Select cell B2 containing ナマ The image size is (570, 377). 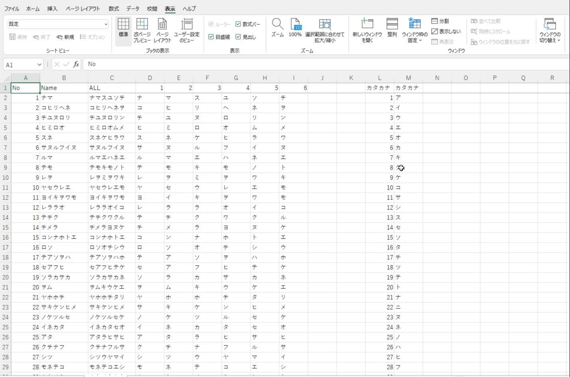[x=64, y=98]
